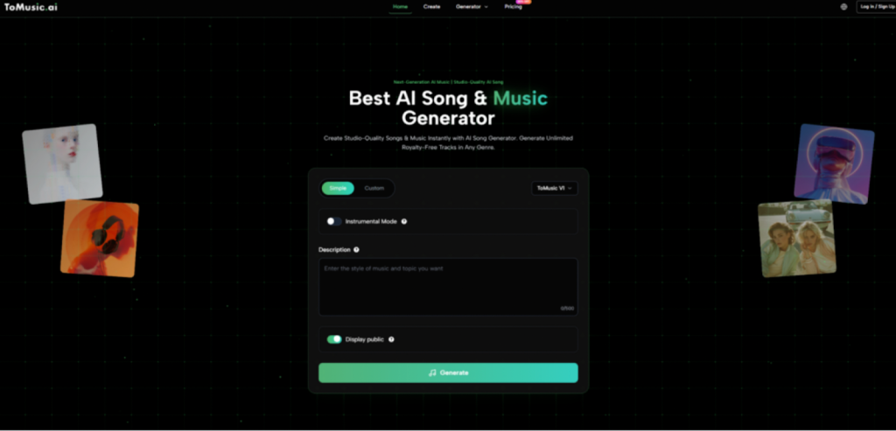The image size is (896, 431).
Task: Select the Simple mode option
Action: pos(338,188)
